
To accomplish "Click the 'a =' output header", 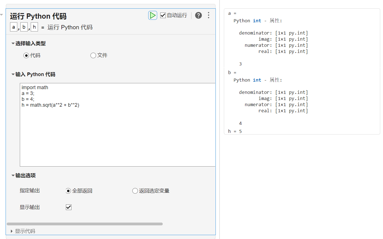I will click(232, 13).
